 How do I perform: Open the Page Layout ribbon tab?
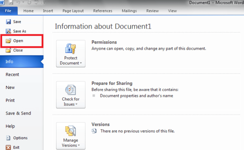pyautogui.click(x=73, y=11)
